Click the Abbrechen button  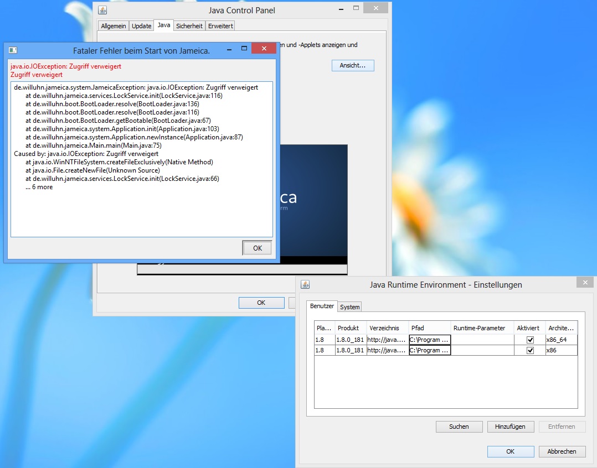562,451
